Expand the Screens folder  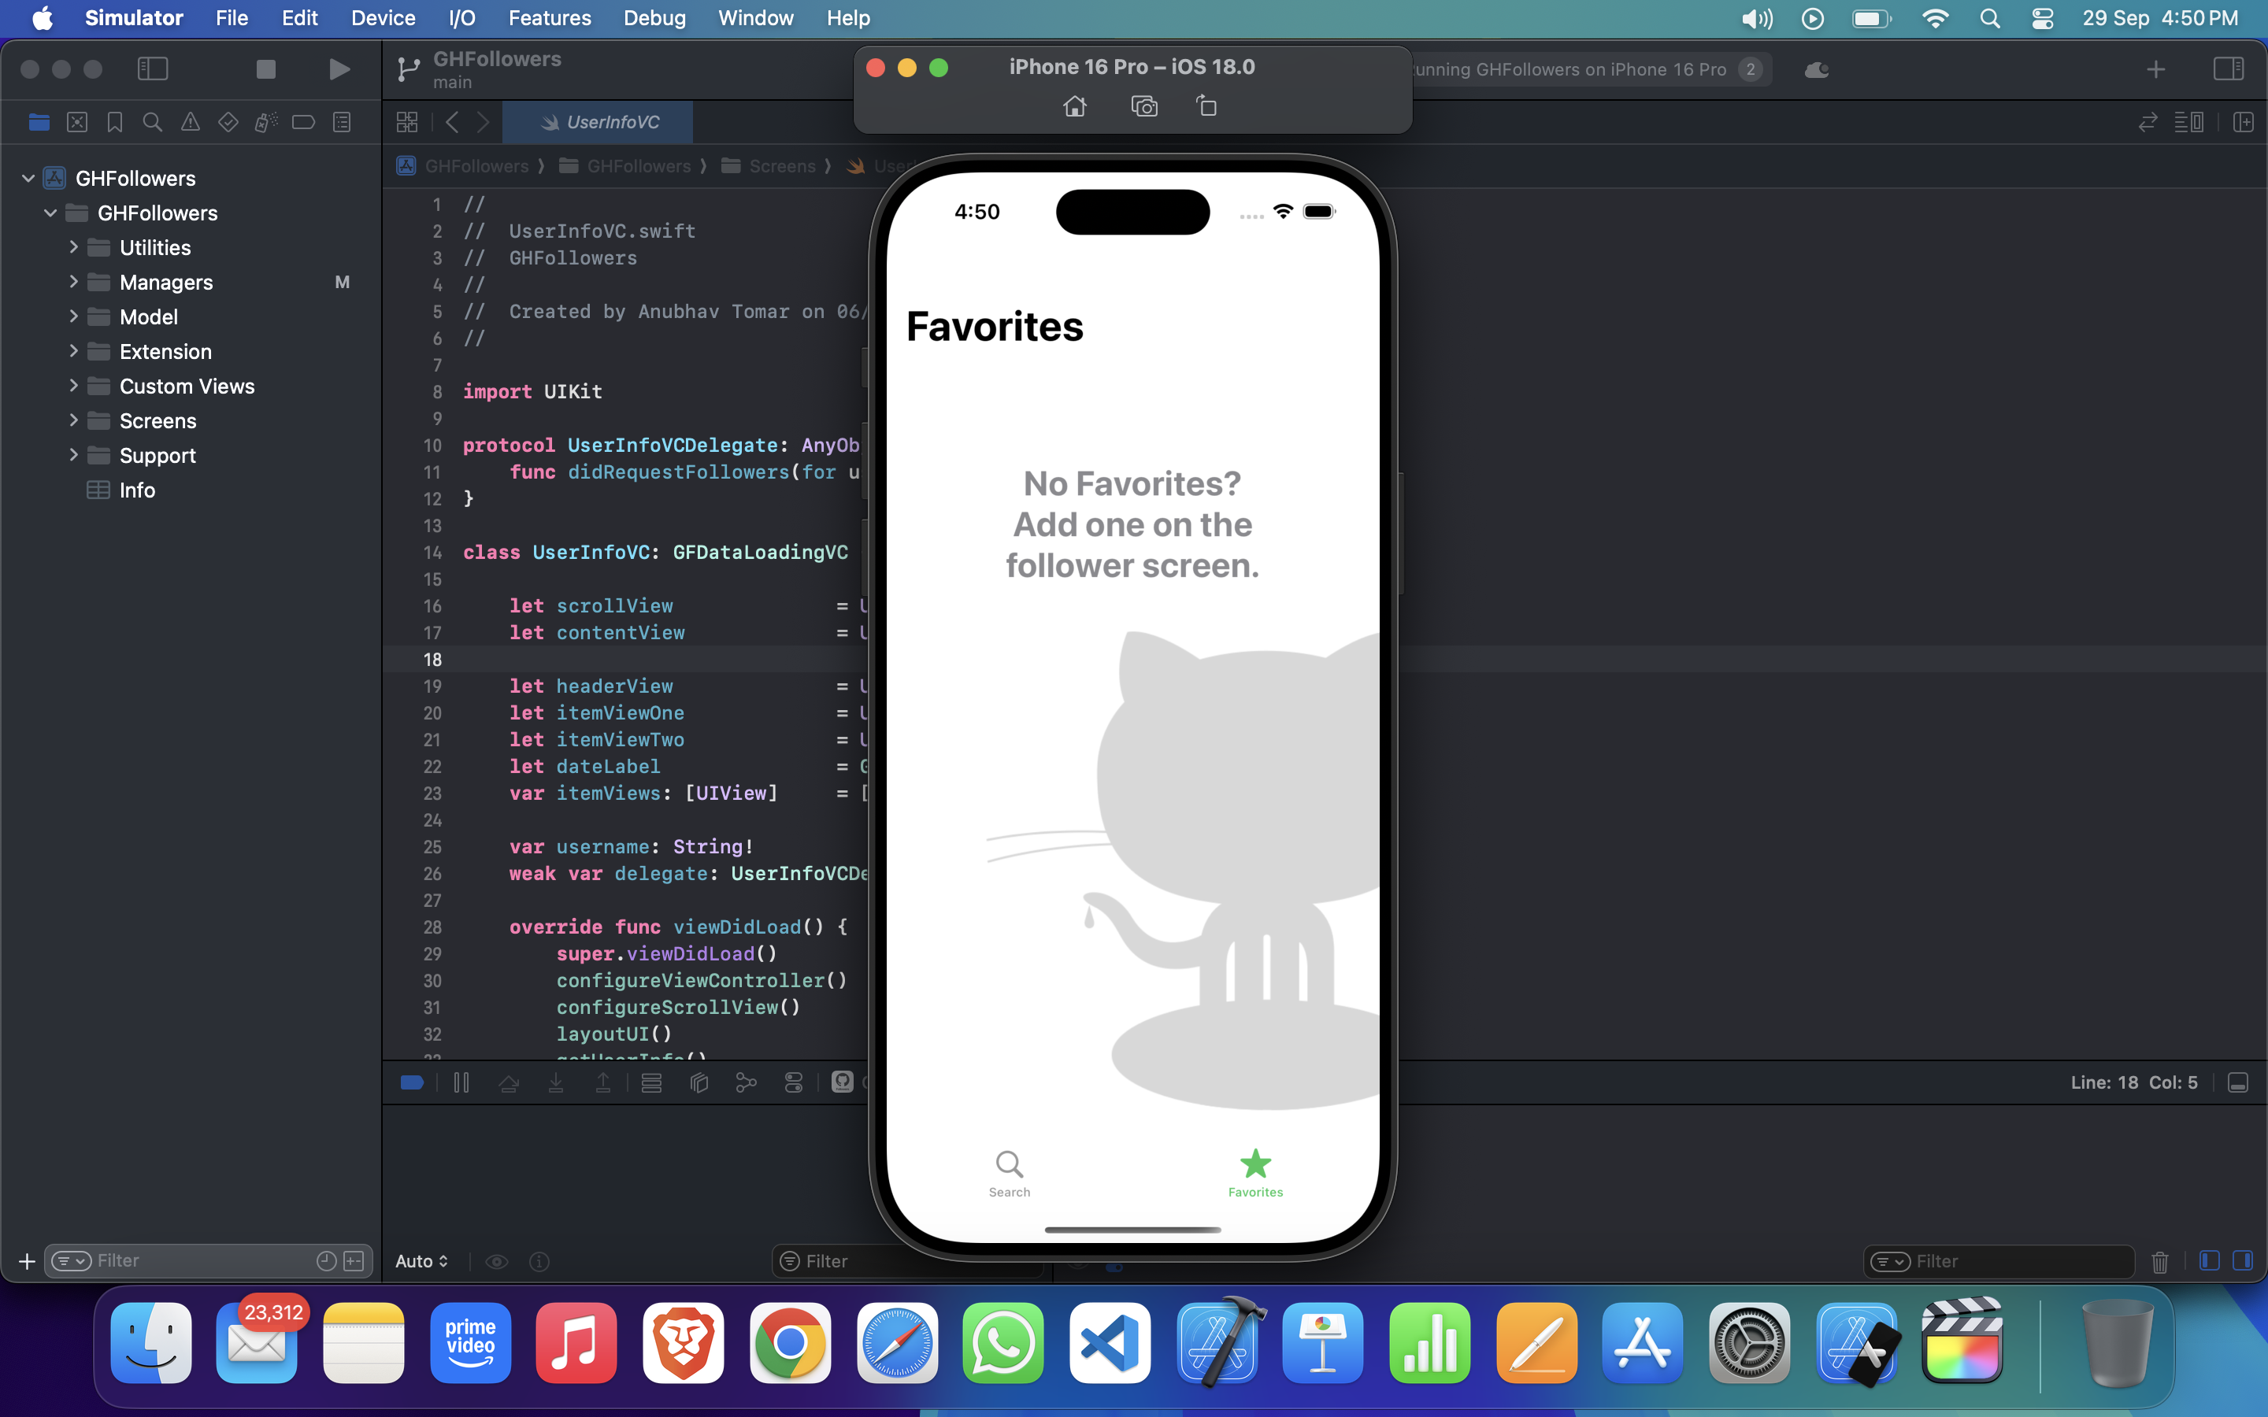73,421
